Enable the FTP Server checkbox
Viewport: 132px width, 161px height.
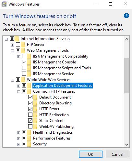point(18,44)
